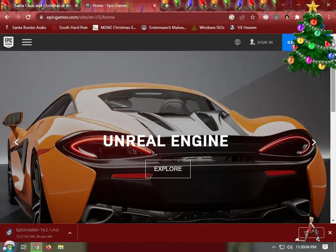Open the Windows Start button

8,247
